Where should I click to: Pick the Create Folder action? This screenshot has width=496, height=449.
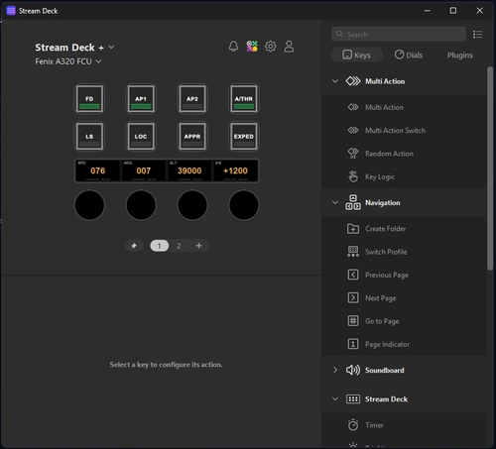404,229
